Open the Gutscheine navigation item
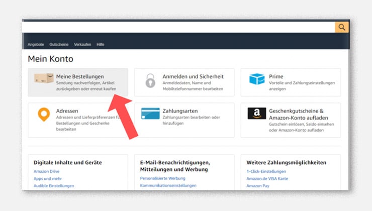Screen dimensions: 372x211 (x=59, y=44)
